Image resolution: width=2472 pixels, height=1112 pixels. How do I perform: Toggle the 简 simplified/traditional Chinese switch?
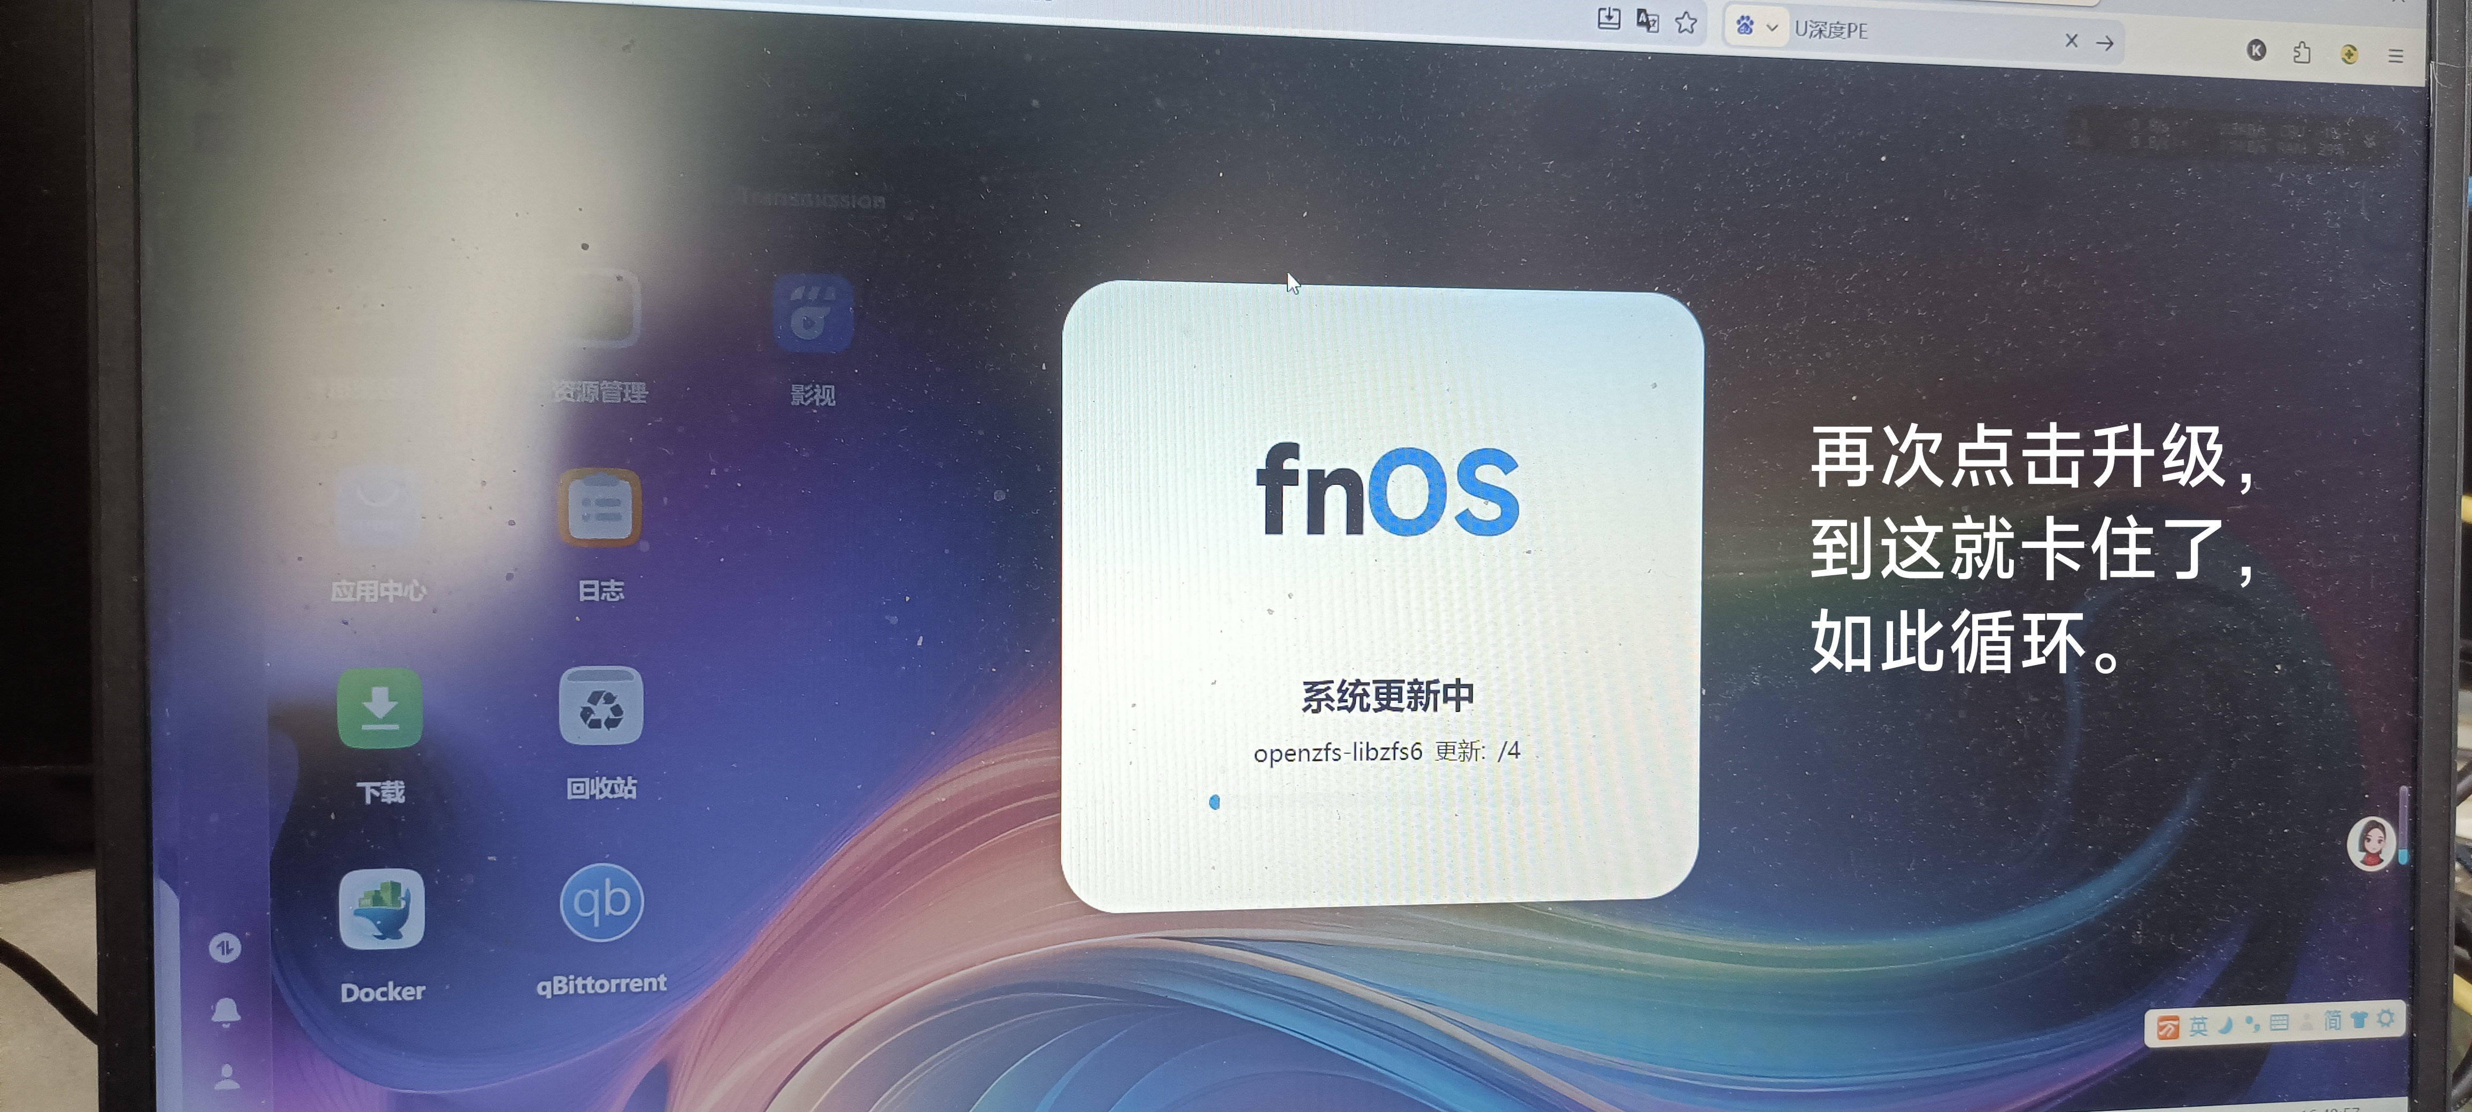[2332, 1020]
